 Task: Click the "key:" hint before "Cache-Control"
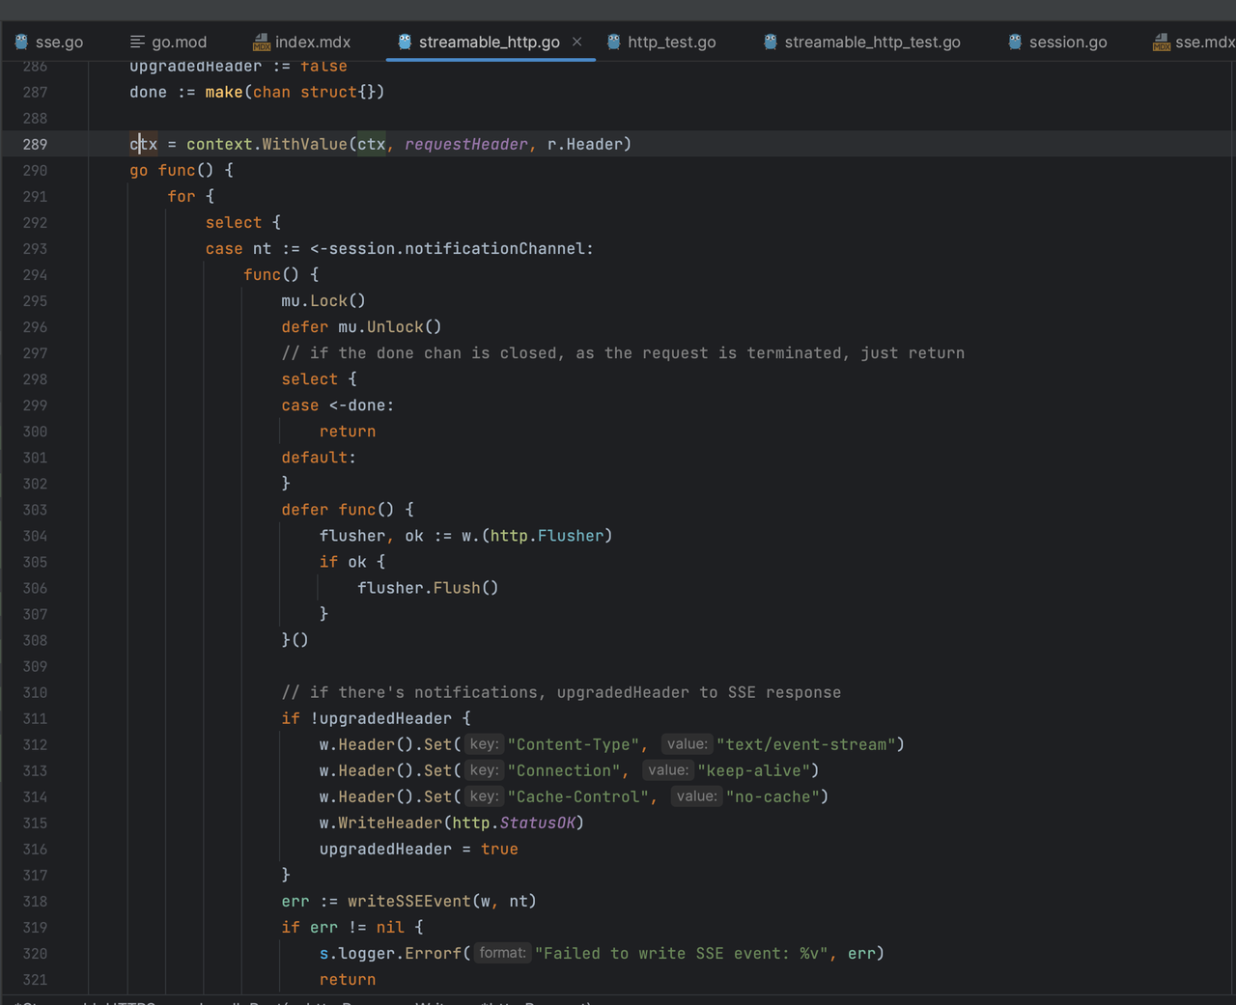pyautogui.click(x=484, y=796)
